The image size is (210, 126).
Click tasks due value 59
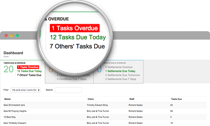[171, 111]
